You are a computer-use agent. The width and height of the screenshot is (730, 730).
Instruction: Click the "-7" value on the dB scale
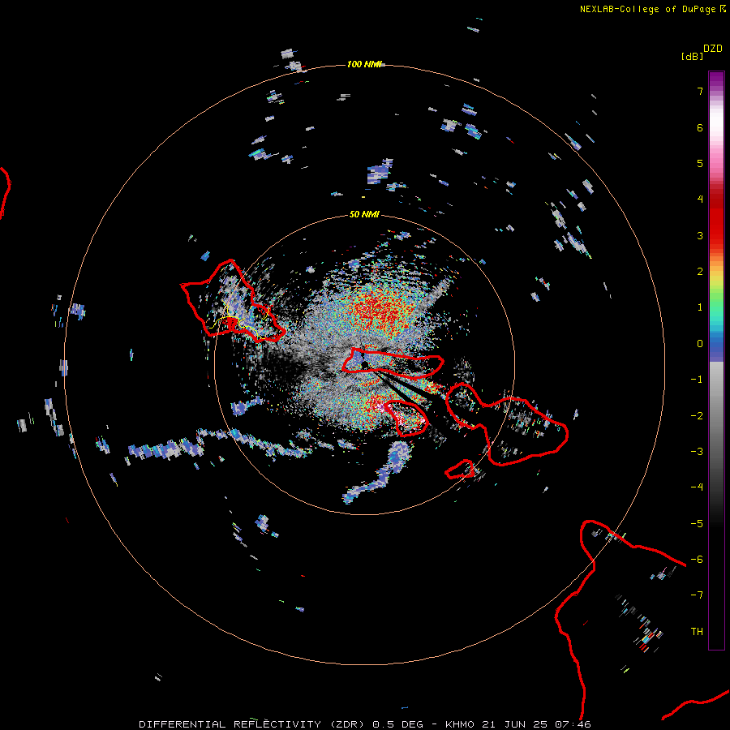pyautogui.click(x=697, y=595)
